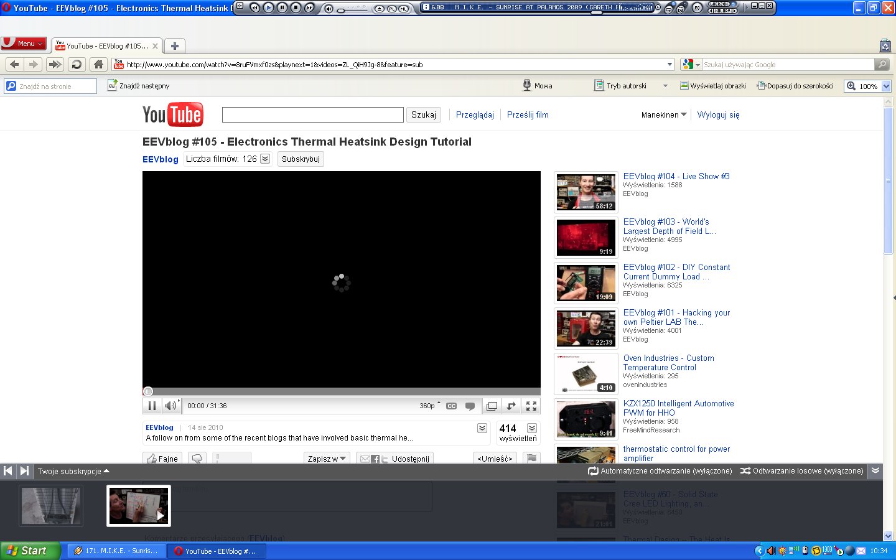Open the 360p video quality selector
Image resolution: width=896 pixels, height=560 pixels.
[430, 406]
